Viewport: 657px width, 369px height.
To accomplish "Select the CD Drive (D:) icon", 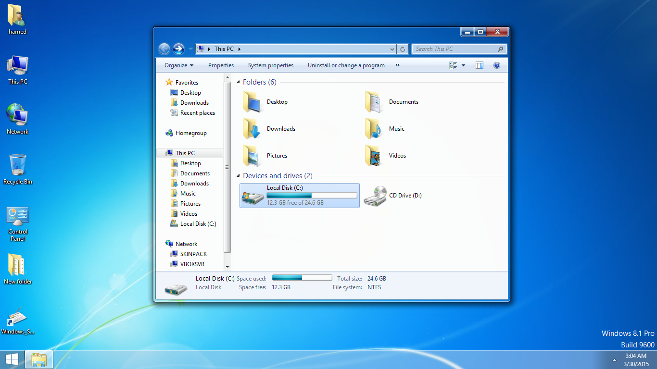I will pyautogui.click(x=375, y=196).
